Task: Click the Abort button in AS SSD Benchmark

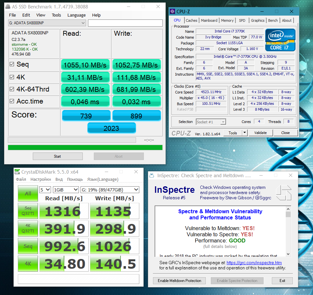Action: coord(119,156)
